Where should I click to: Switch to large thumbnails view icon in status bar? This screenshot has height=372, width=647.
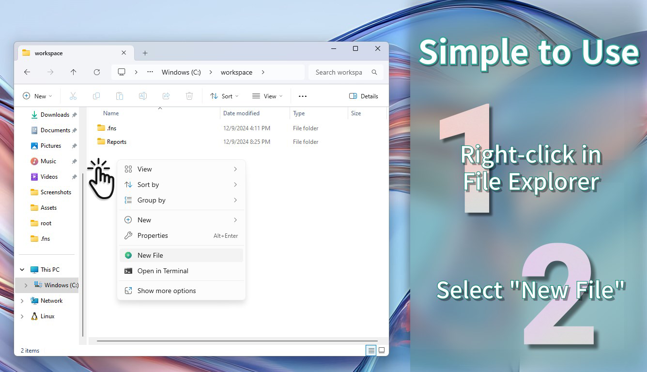pos(382,350)
